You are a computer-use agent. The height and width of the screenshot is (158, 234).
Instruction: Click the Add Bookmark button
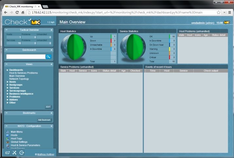click(x=44, y=120)
